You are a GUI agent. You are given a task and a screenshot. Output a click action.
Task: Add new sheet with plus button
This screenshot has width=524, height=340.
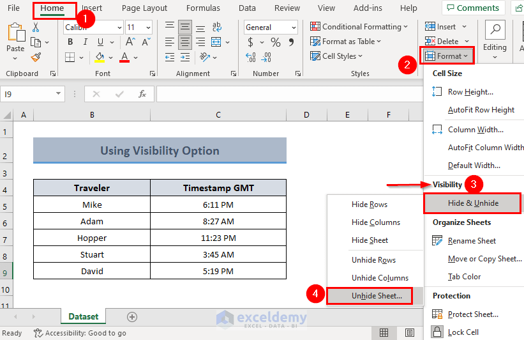tap(132, 317)
